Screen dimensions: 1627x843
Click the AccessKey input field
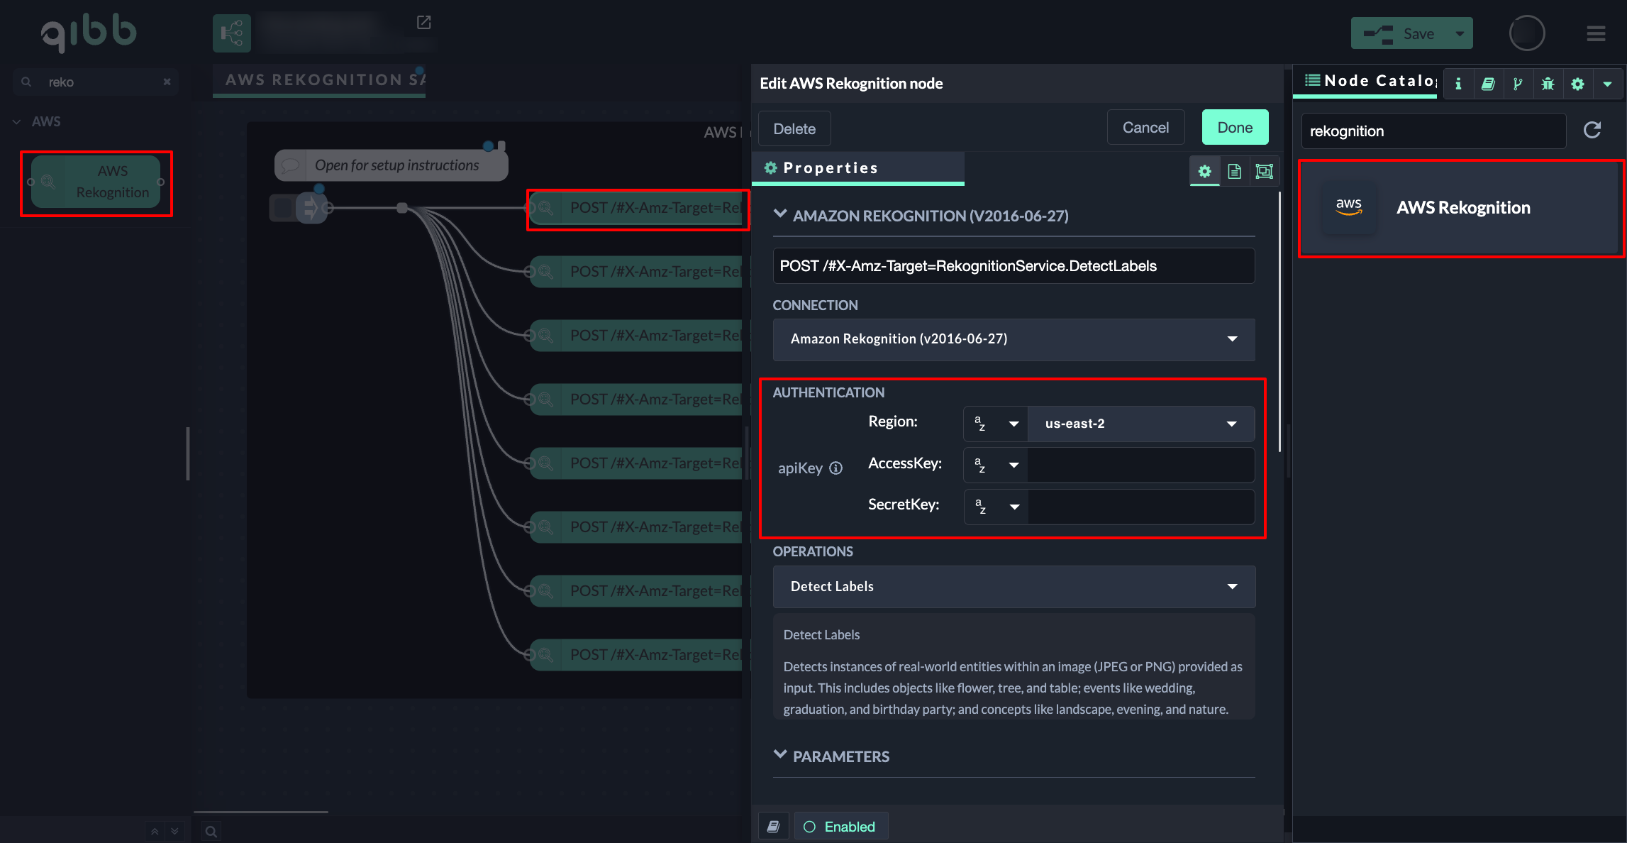click(1140, 465)
